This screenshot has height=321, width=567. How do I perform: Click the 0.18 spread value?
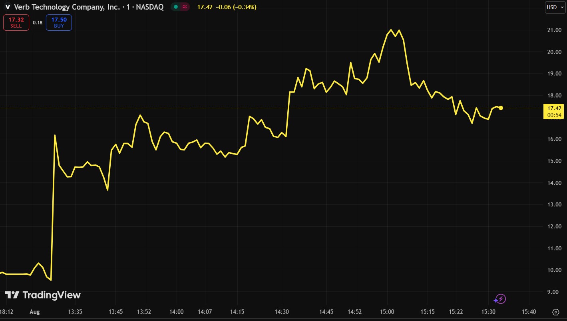38,23
